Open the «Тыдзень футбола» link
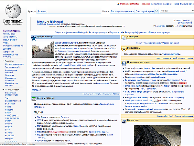Viewport: 194px width, 146px height. tap(171, 54)
